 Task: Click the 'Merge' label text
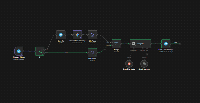pos(116,50)
